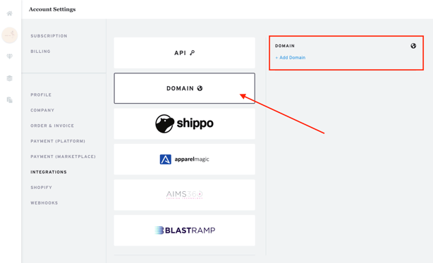This screenshot has width=433, height=263.
Task: Open Billing settings section
Action: coord(41,51)
